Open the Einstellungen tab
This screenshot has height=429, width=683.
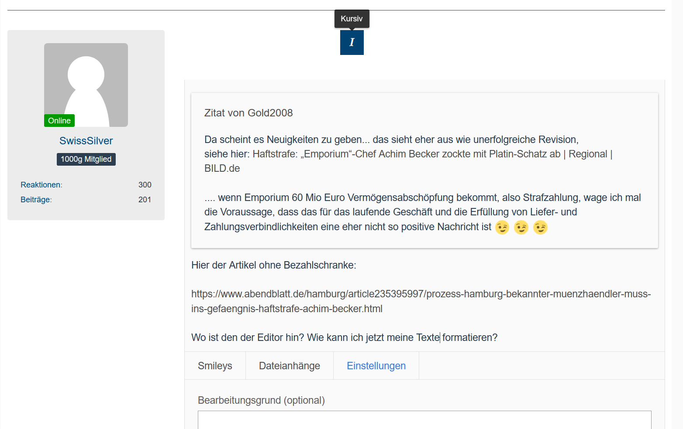376,366
